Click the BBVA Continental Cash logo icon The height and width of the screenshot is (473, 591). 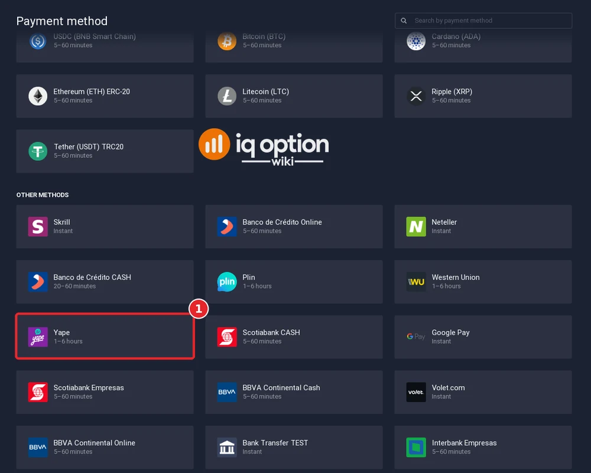pos(227,392)
